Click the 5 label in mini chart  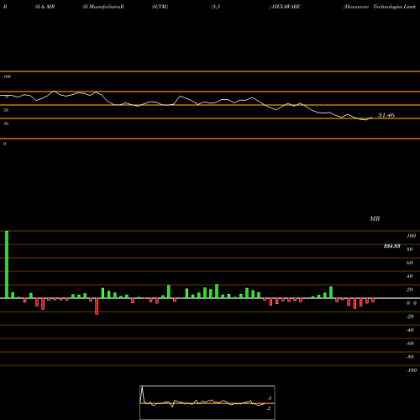pyautogui.click(x=270, y=398)
